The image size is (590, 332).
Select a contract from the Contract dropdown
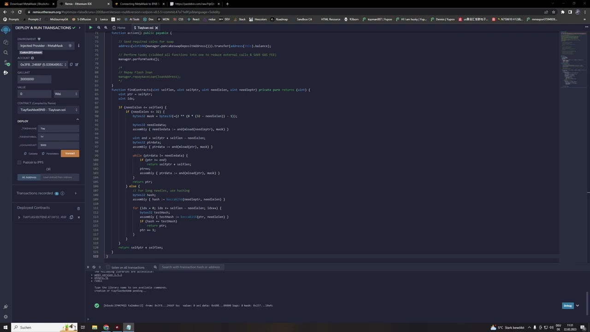point(48,110)
